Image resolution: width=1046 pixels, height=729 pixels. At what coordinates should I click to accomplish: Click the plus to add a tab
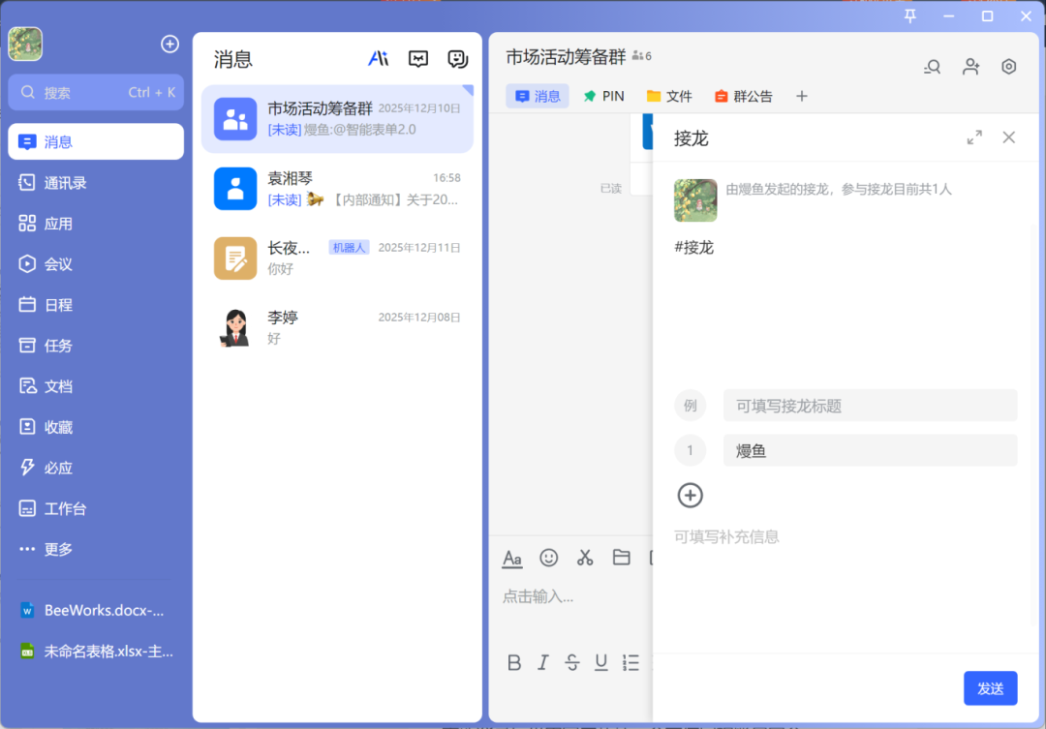pyautogui.click(x=802, y=96)
